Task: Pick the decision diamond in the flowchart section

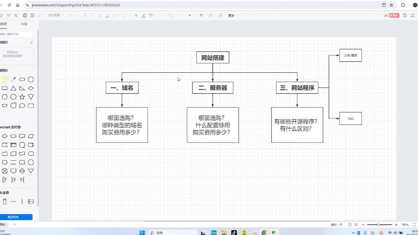Action: (x=5, y=136)
